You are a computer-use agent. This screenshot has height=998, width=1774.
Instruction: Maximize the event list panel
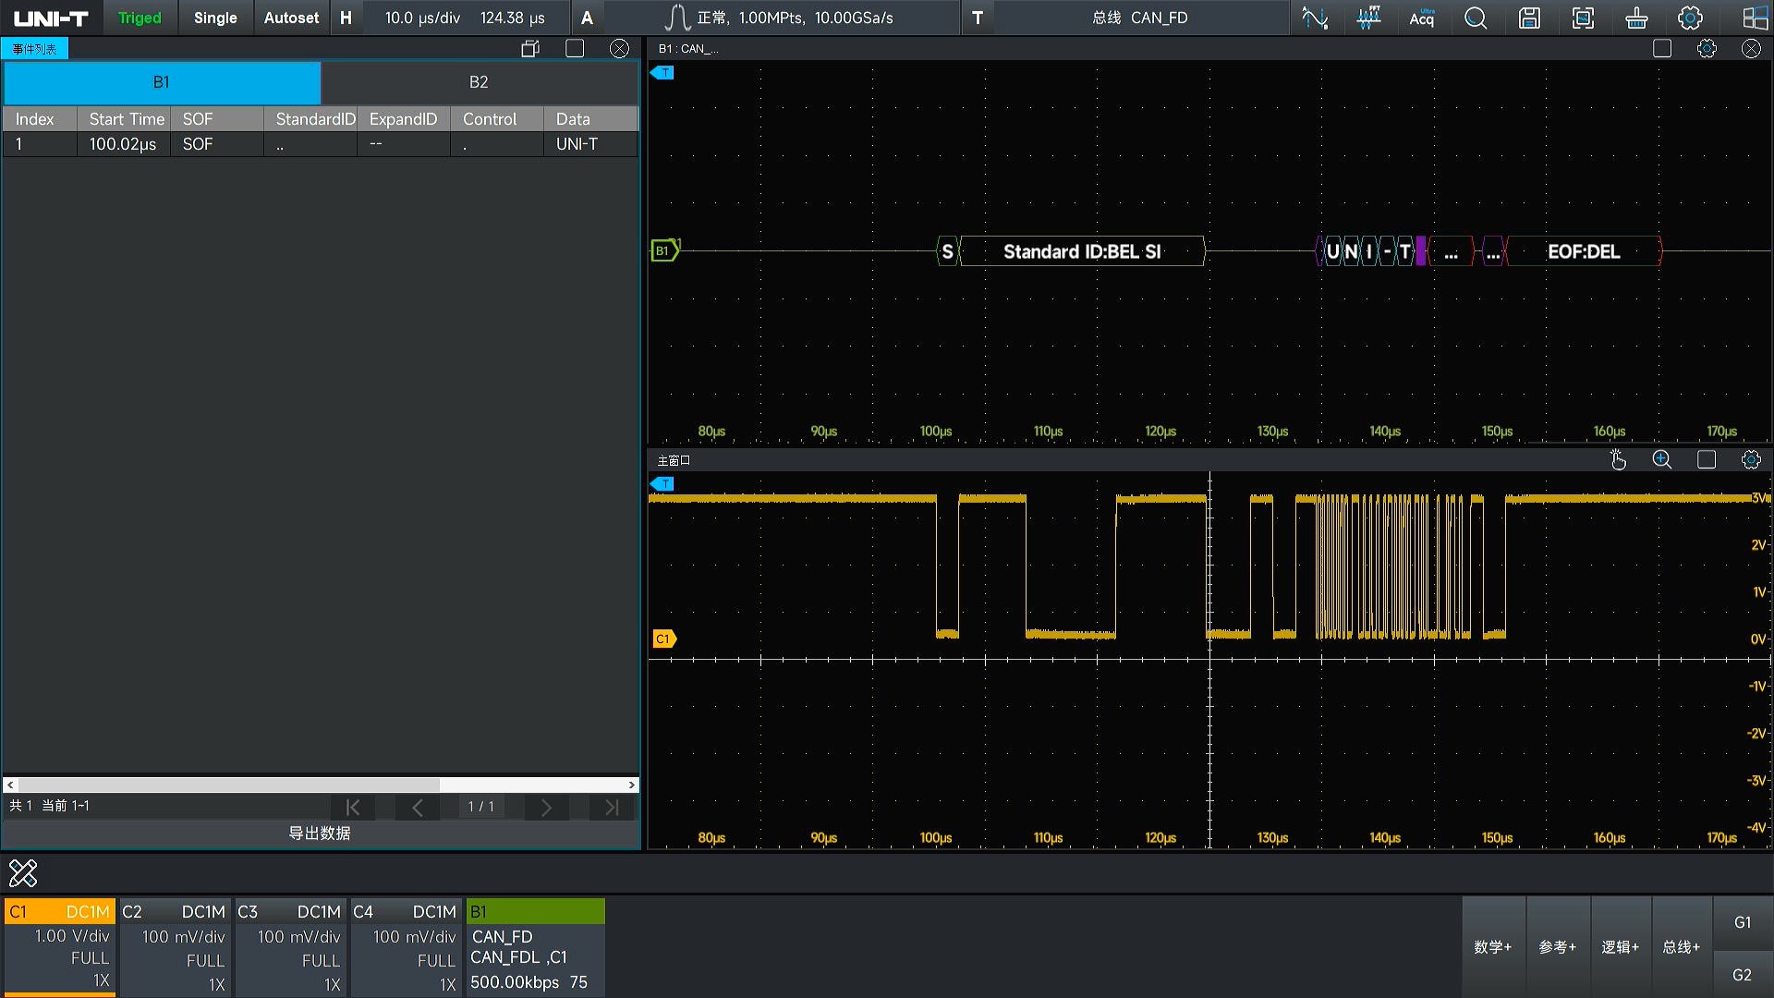(x=575, y=49)
